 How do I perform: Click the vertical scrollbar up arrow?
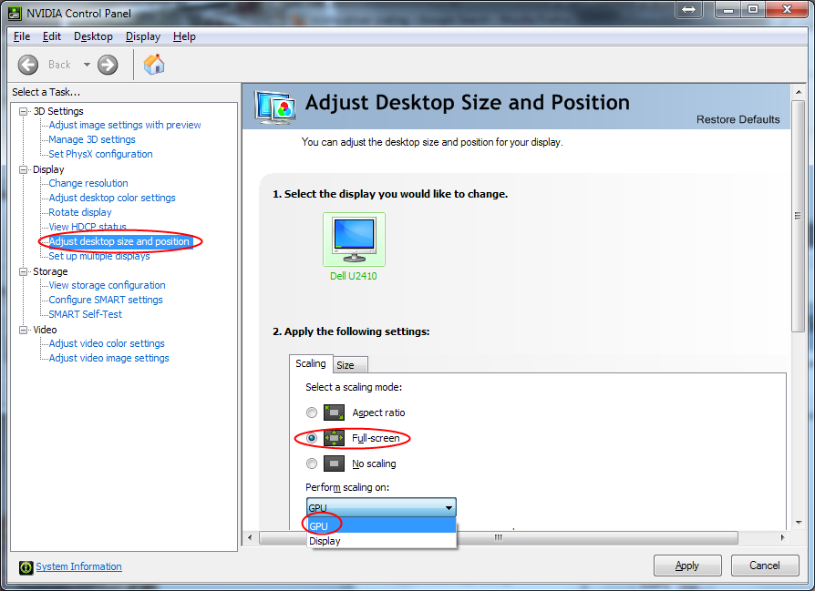(x=799, y=92)
